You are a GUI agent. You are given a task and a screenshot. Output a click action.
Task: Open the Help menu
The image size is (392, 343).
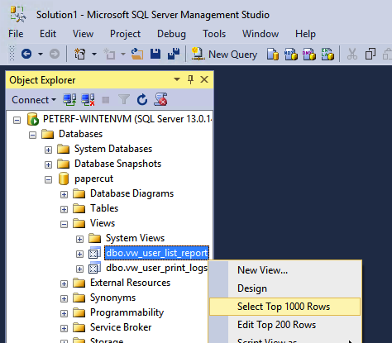pos(305,34)
